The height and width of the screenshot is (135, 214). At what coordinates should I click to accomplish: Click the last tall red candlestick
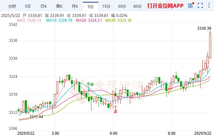coord(210,45)
